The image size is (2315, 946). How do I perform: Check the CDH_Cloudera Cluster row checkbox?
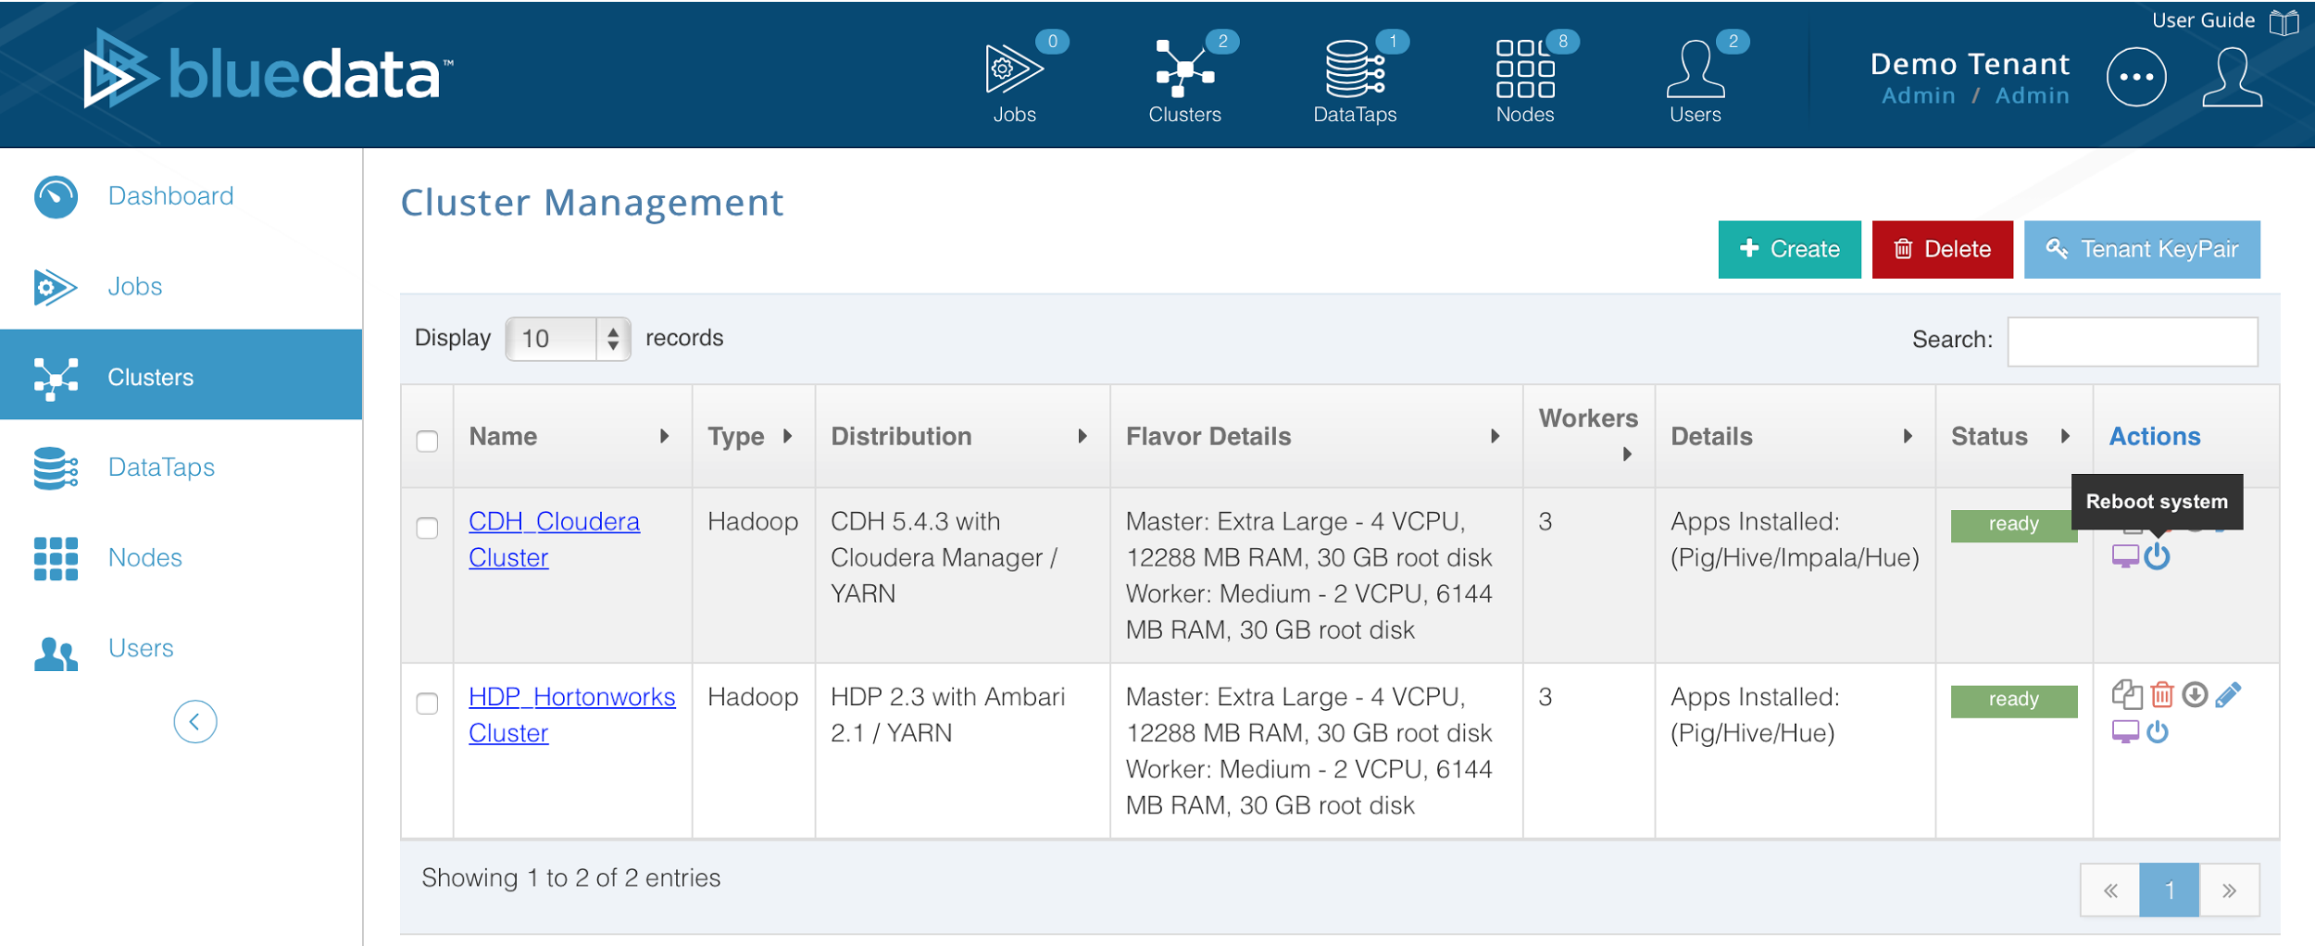tap(427, 529)
